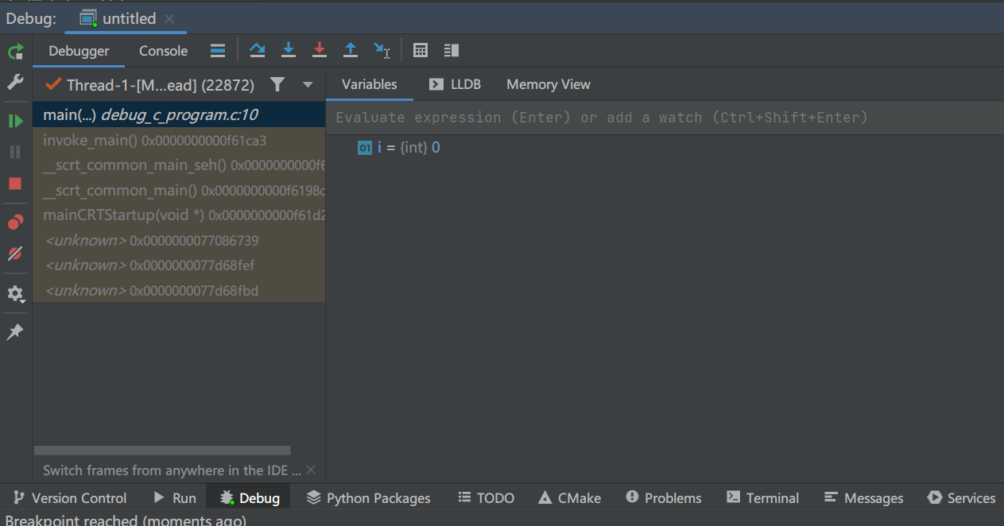Toggle the frames filter funnel icon
This screenshot has width=1004, height=526.
277,84
